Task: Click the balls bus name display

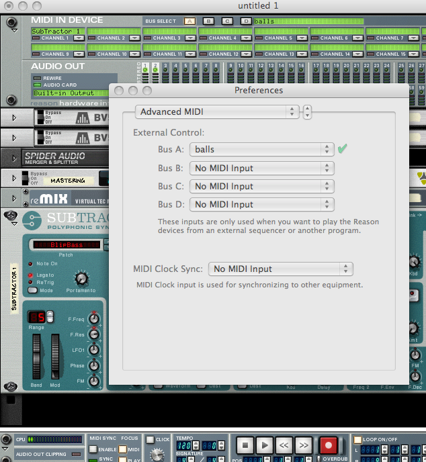Action: [308, 21]
